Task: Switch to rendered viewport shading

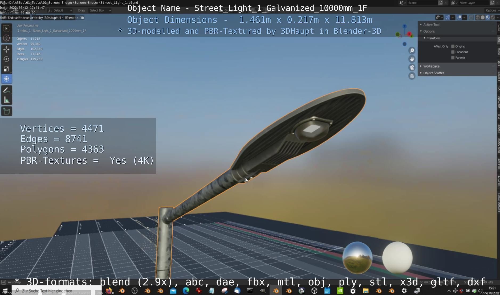Action: (493, 18)
